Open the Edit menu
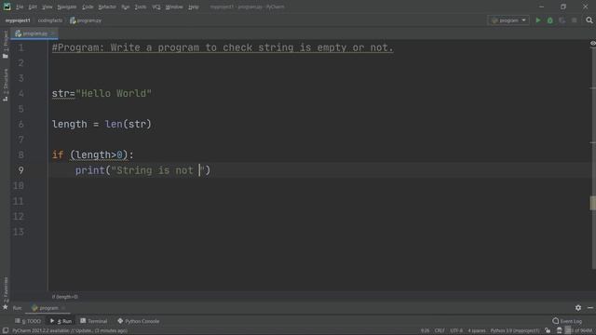This screenshot has height=335, width=596. pos(33,7)
